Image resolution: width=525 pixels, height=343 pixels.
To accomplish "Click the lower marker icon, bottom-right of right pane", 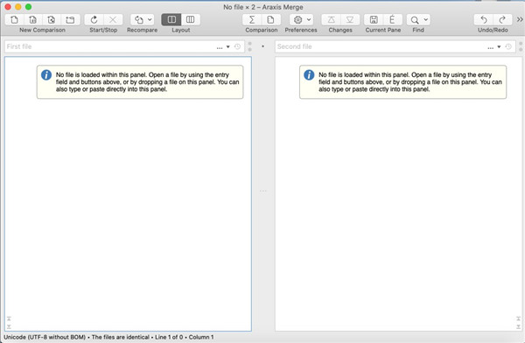I will [x=518, y=326].
